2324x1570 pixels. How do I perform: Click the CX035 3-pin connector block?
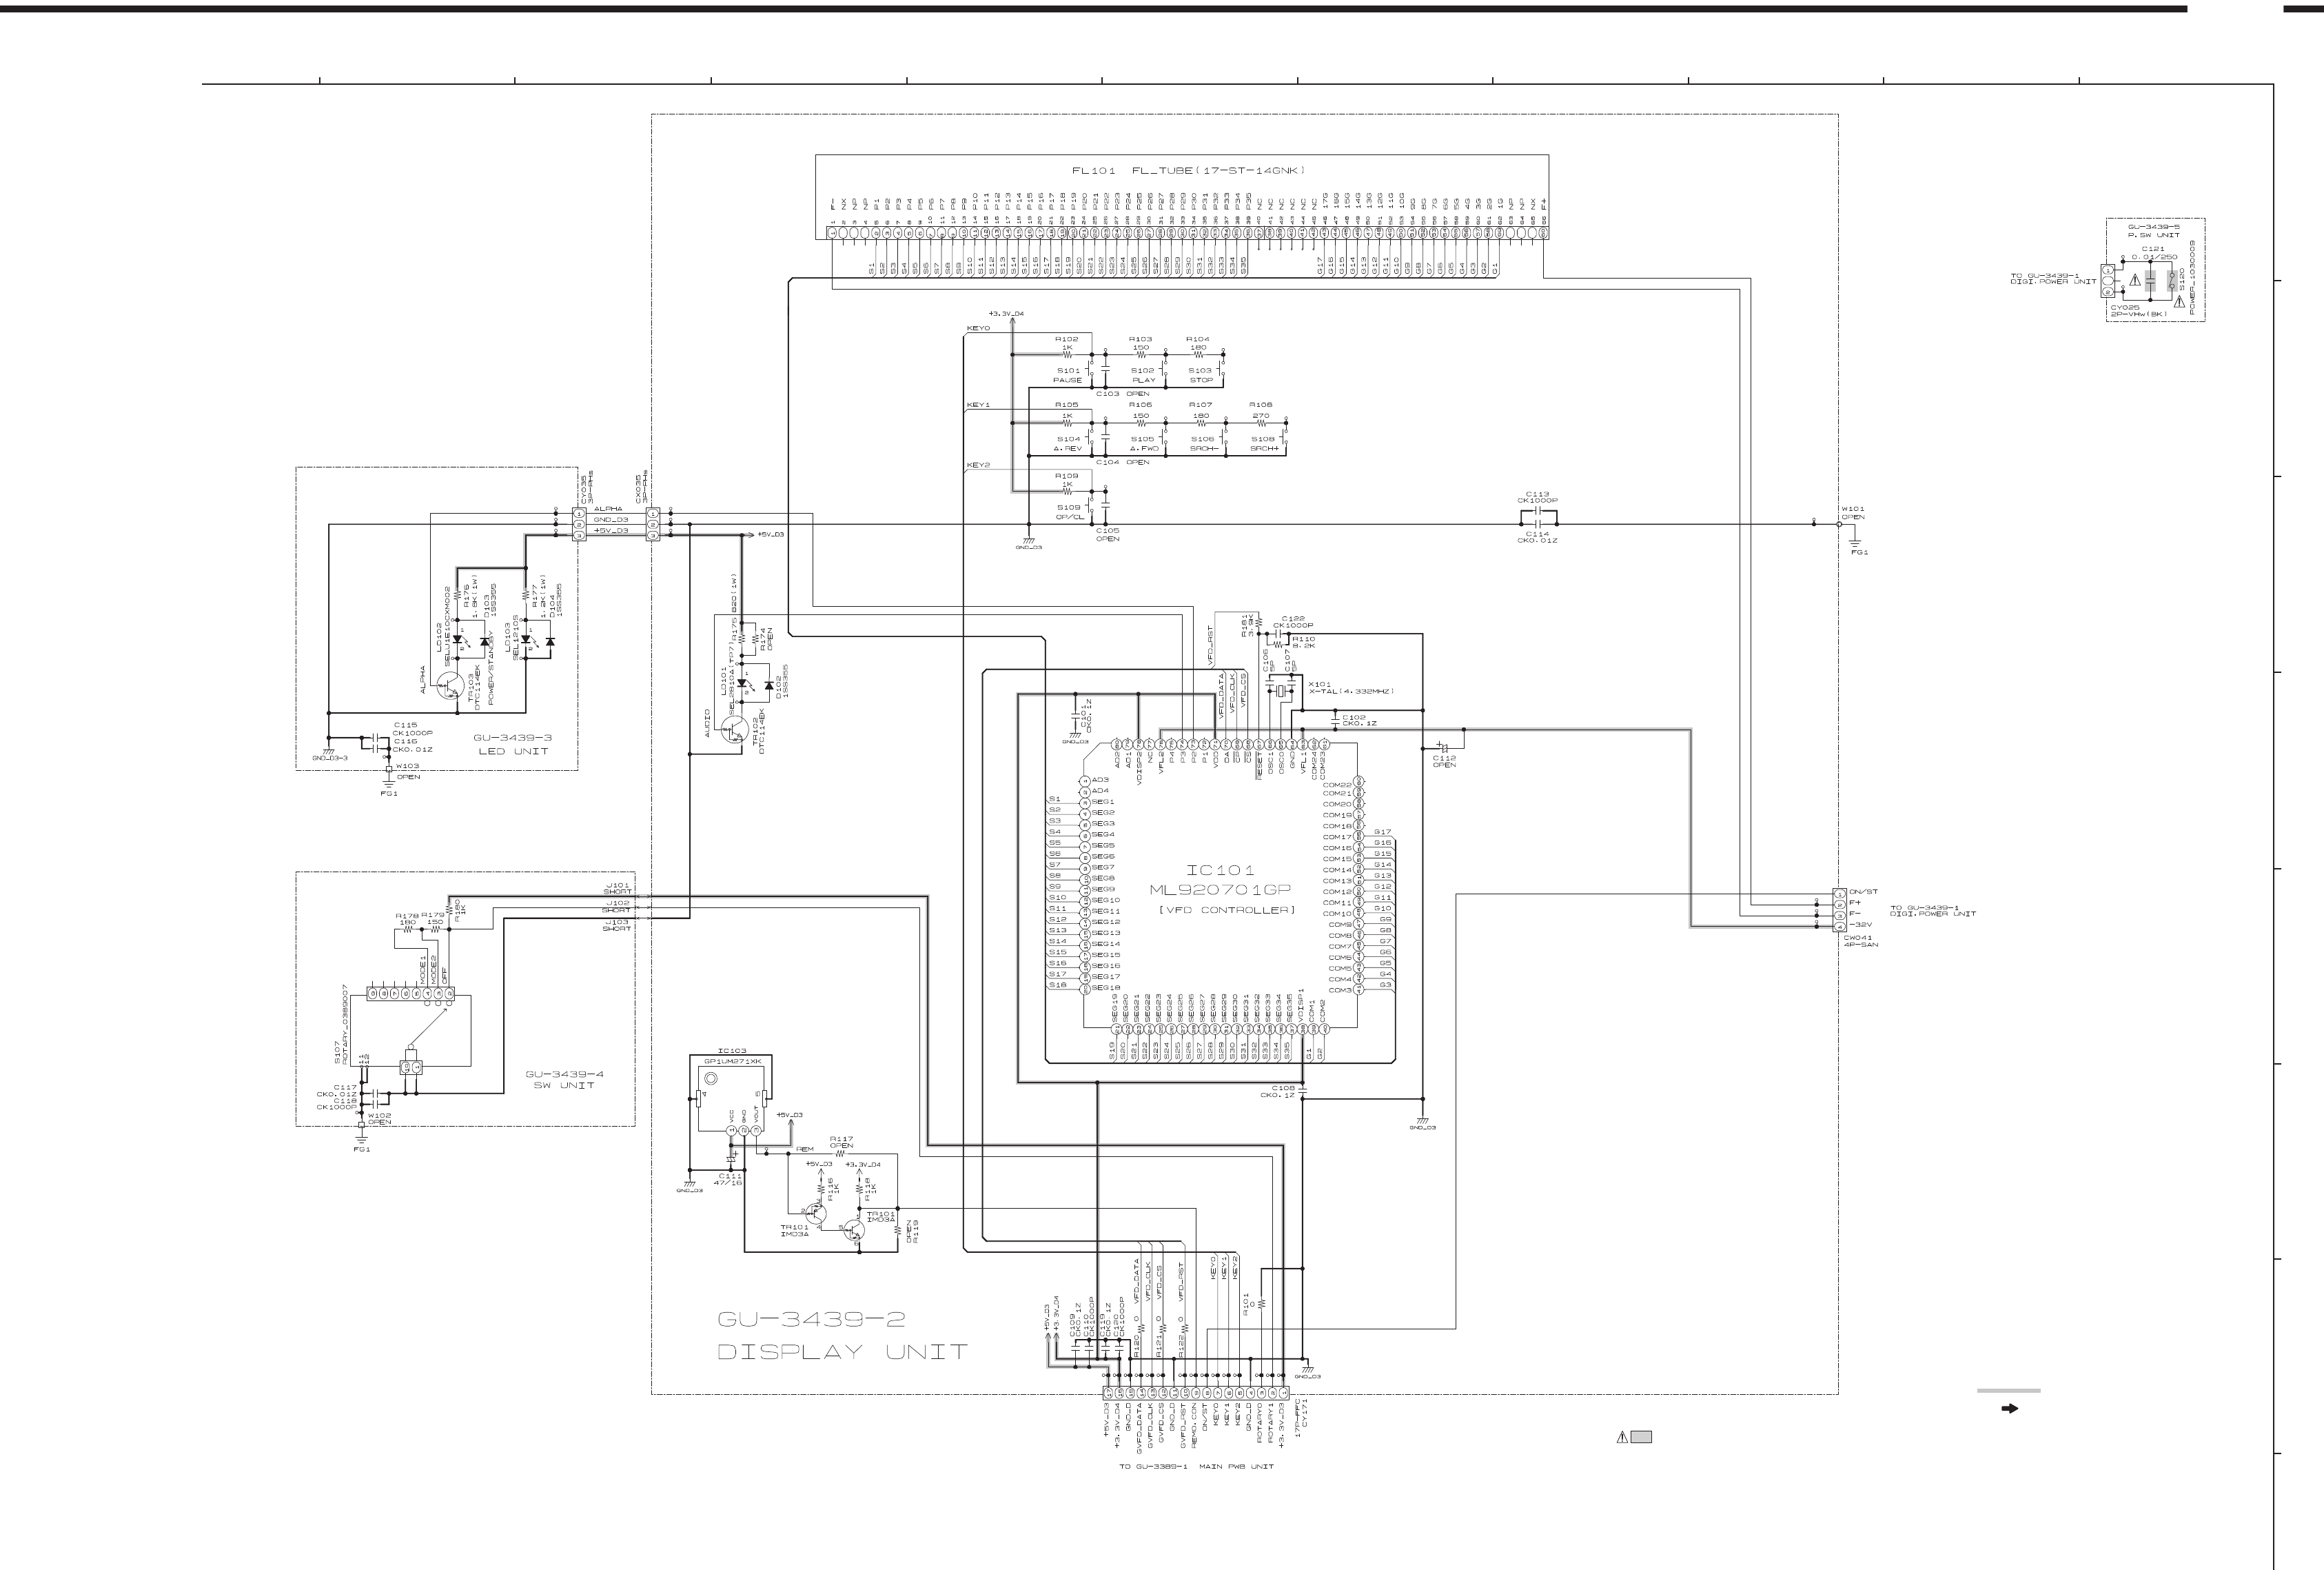pyautogui.click(x=653, y=523)
